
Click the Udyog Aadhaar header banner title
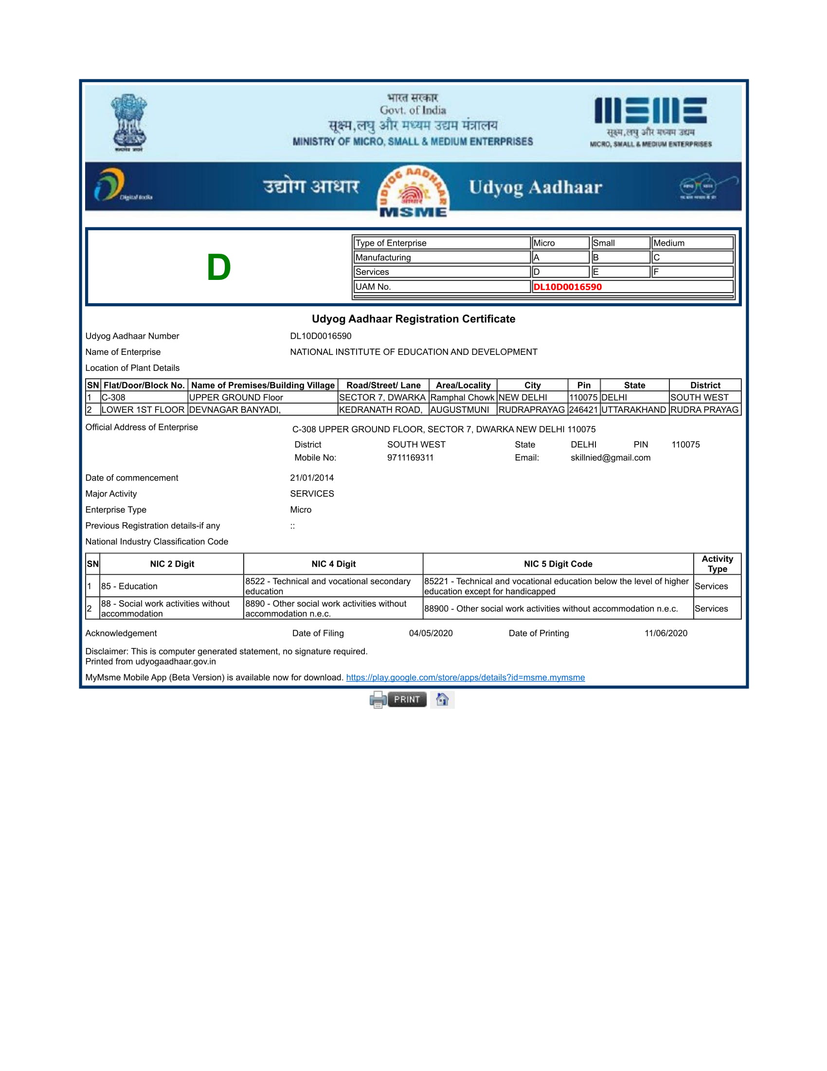(534, 188)
